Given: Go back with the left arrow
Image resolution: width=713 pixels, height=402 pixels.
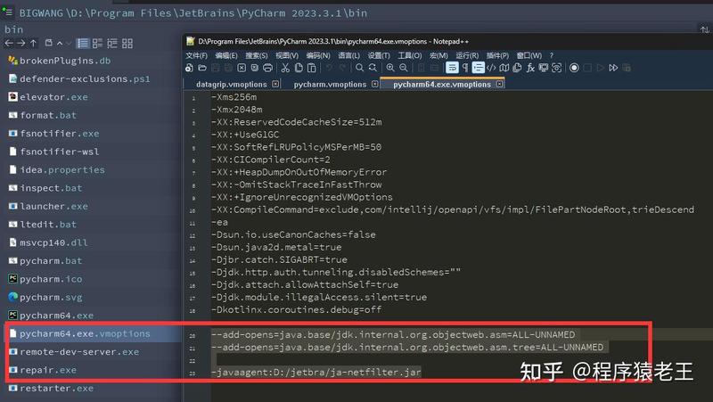Looking at the screenshot, I should [x=9, y=43].
